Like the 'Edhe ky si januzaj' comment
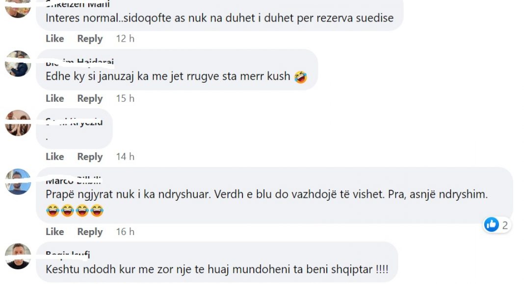Screen dimensions: 524x284 (x=55, y=98)
